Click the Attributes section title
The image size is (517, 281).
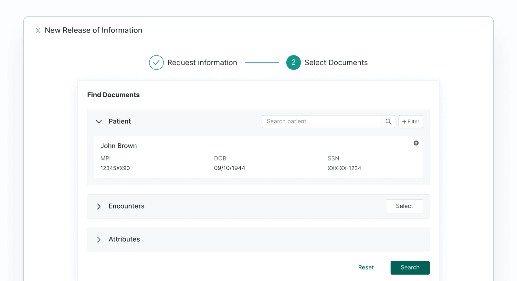[124, 239]
